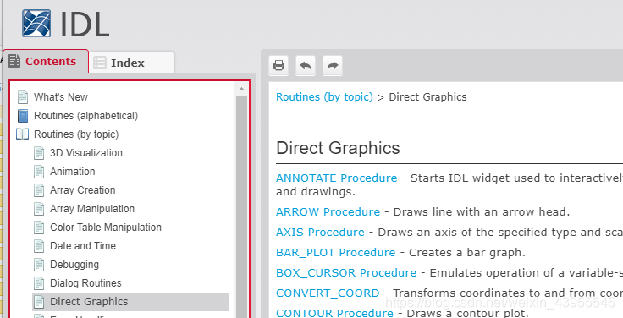Switch to the Contents tab
Screen dimensions: 623x318
pyautogui.click(x=46, y=61)
